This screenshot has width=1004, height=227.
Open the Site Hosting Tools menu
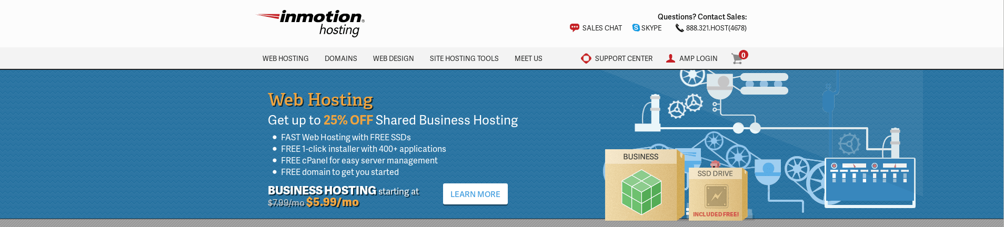point(464,58)
